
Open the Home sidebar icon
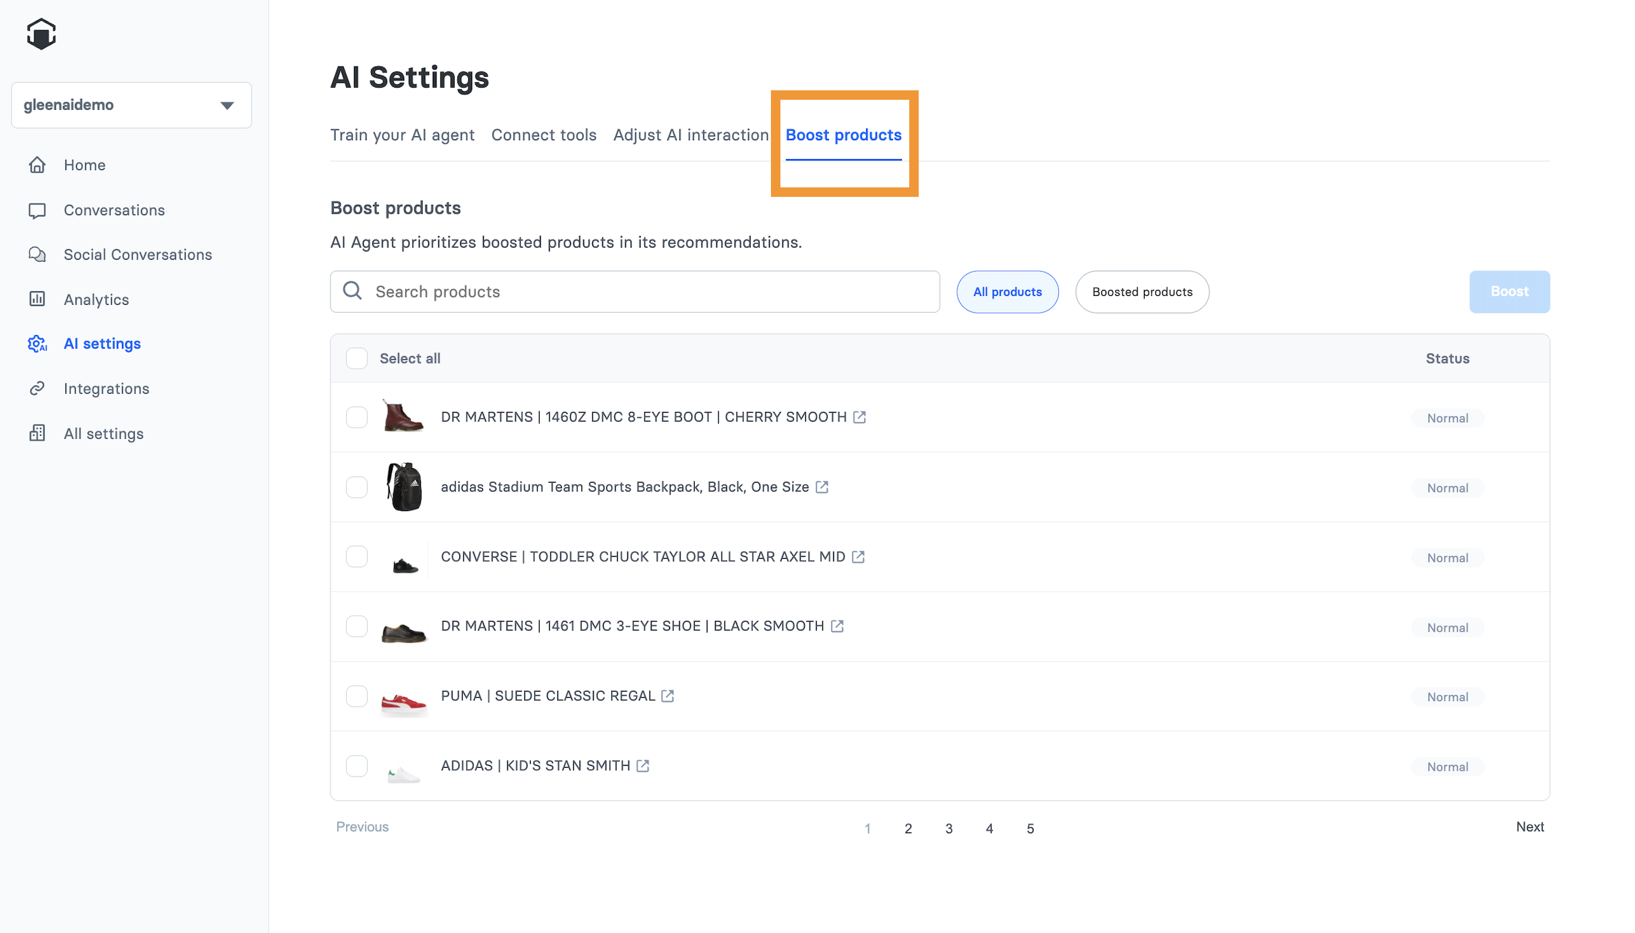tap(37, 164)
